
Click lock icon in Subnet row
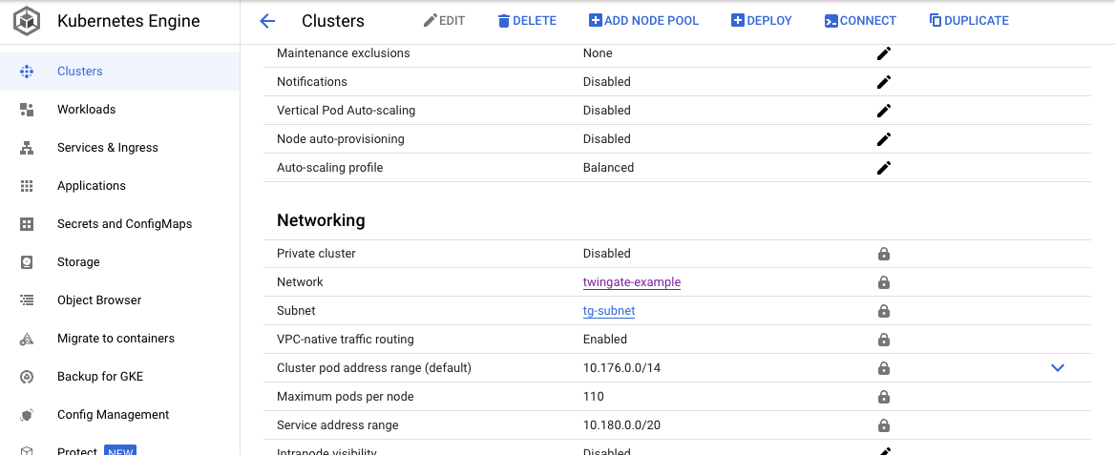coord(884,311)
